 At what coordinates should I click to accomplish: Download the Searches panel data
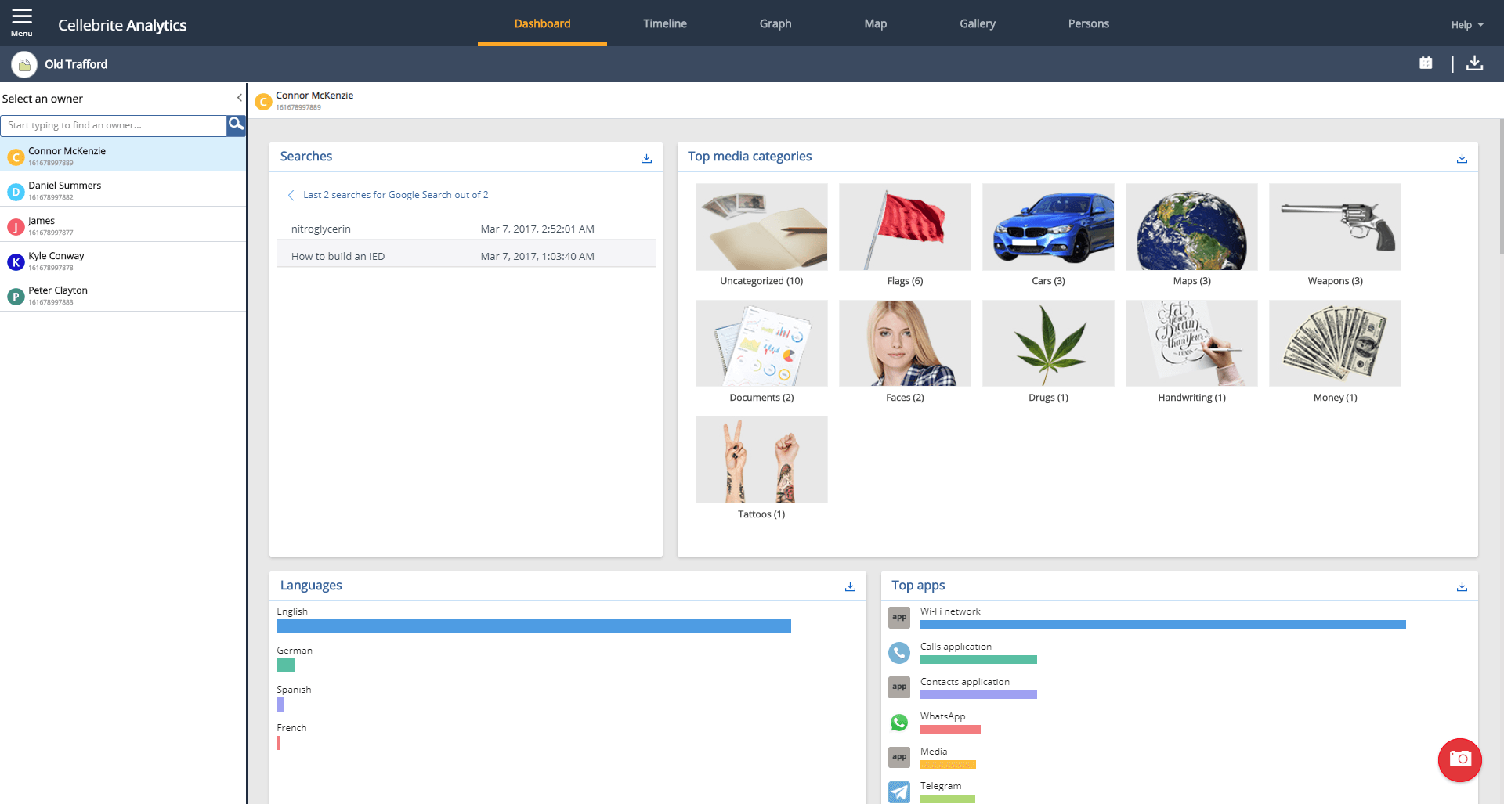(x=646, y=158)
